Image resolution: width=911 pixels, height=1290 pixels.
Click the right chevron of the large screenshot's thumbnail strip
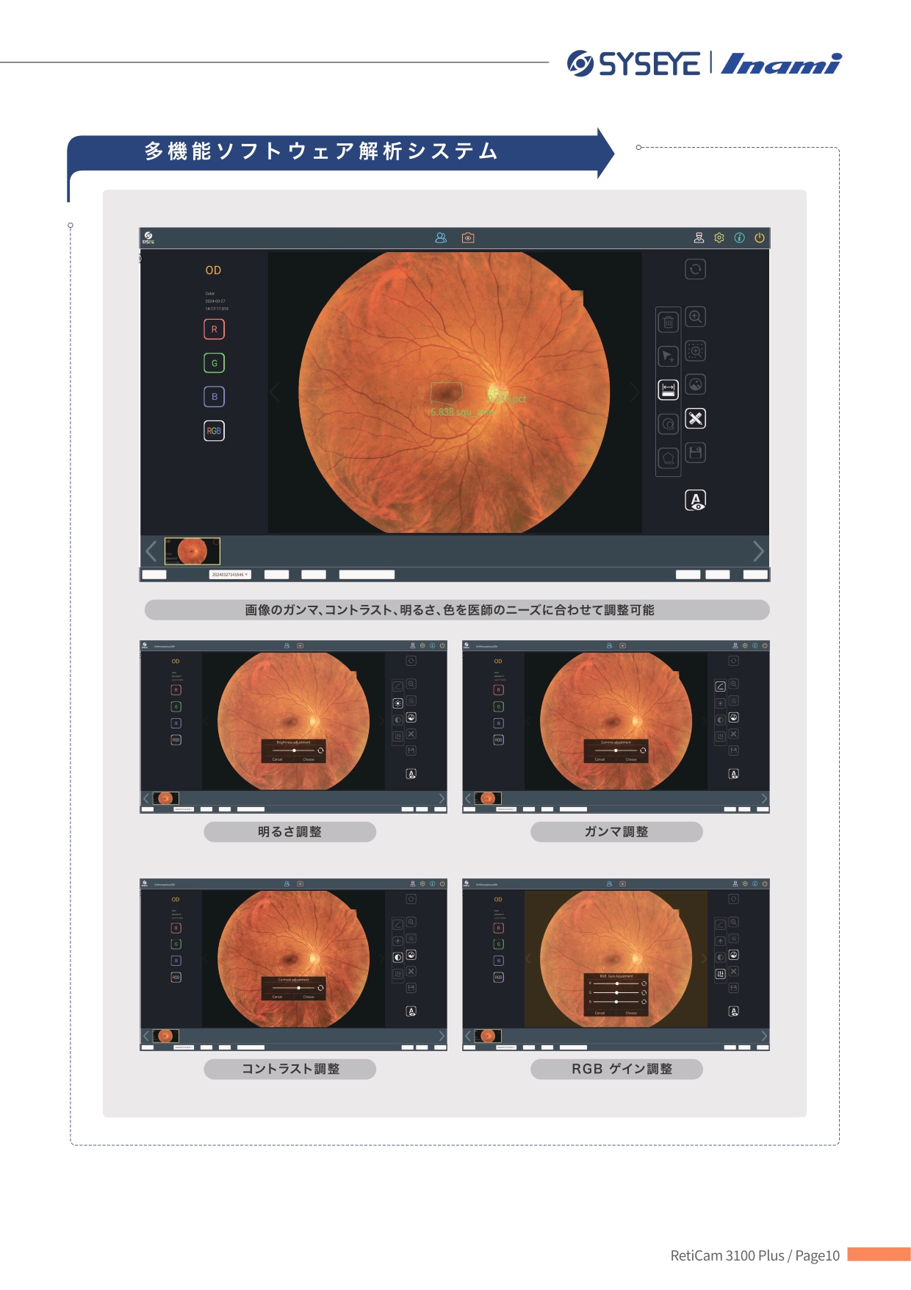click(758, 551)
